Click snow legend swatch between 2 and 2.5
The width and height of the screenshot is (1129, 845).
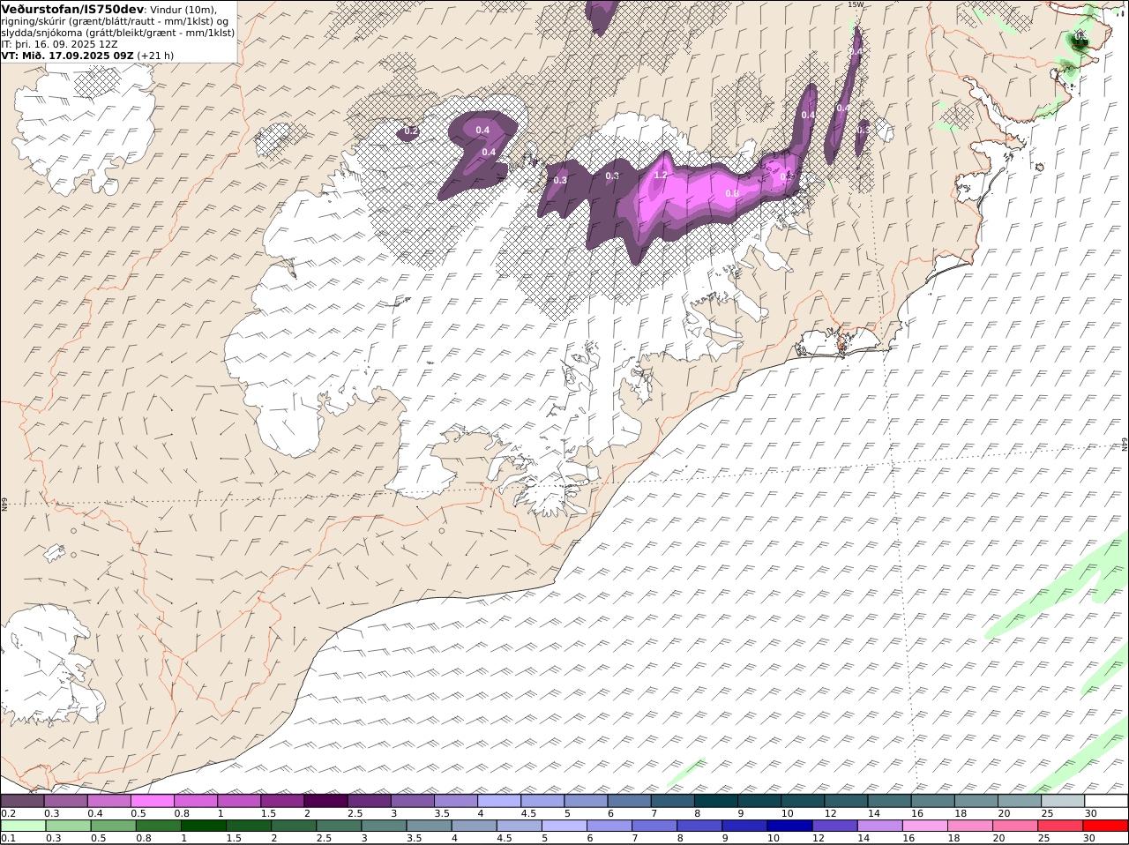[x=326, y=801]
